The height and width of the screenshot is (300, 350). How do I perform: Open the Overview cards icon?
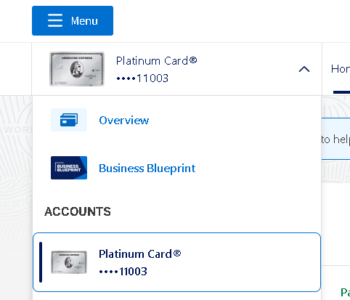tap(69, 120)
